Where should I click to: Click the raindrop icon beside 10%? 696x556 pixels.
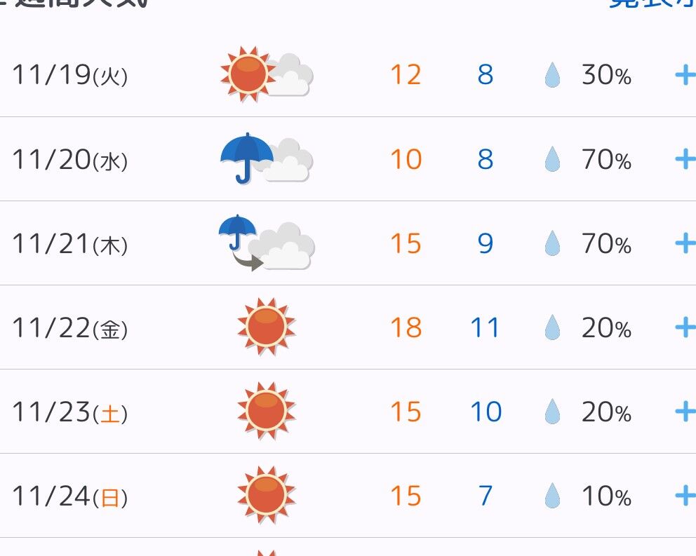pos(553,496)
